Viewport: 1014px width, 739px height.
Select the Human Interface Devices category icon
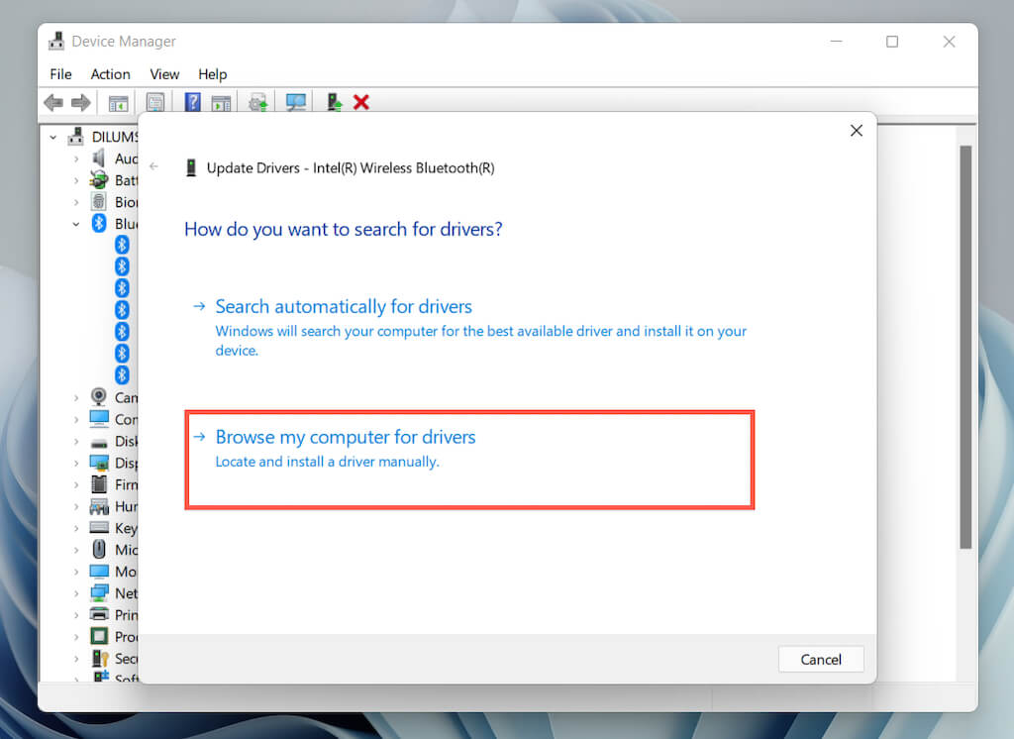point(99,506)
